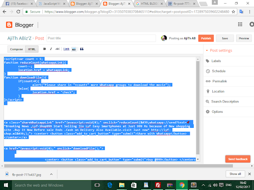
Task: Click the Post title input field
Action: point(101,38)
